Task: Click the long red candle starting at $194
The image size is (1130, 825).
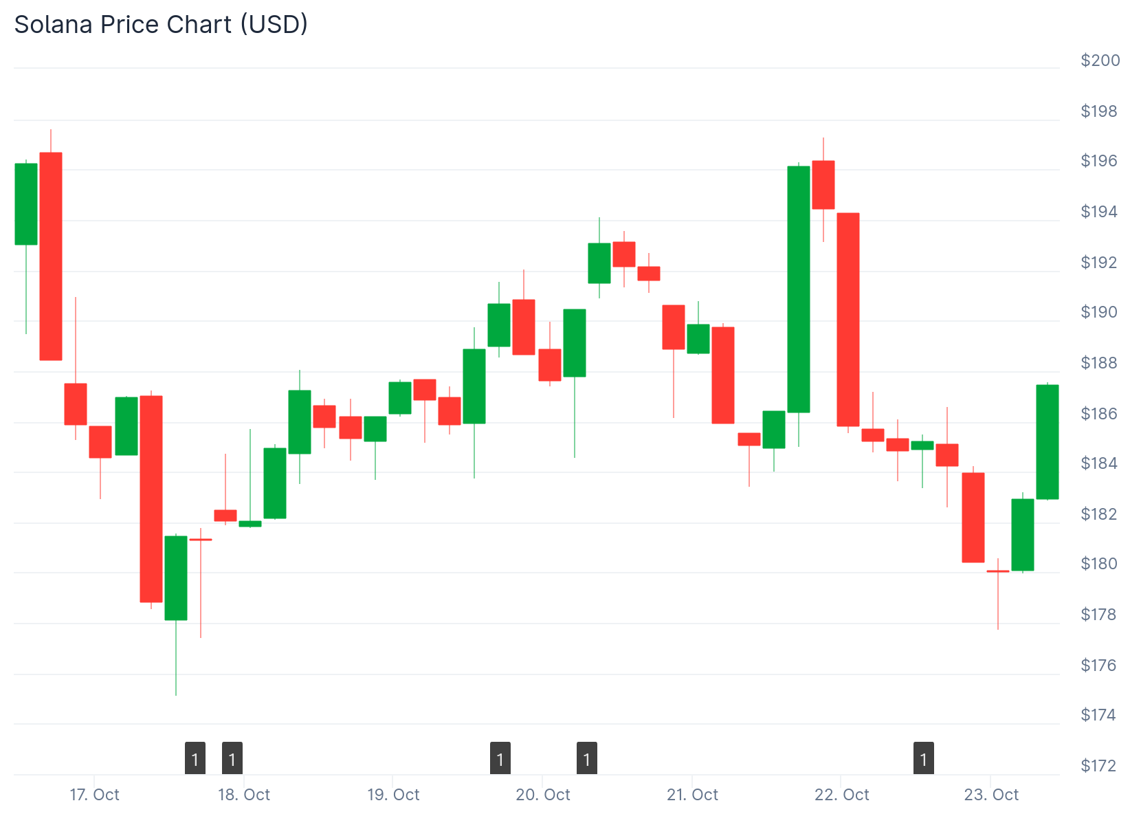Action: click(848, 320)
